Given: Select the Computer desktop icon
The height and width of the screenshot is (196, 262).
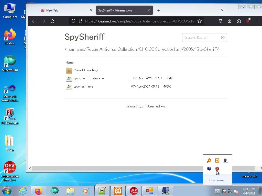Looking at the screenshot, I should pyautogui.click(x=10, y=11).
